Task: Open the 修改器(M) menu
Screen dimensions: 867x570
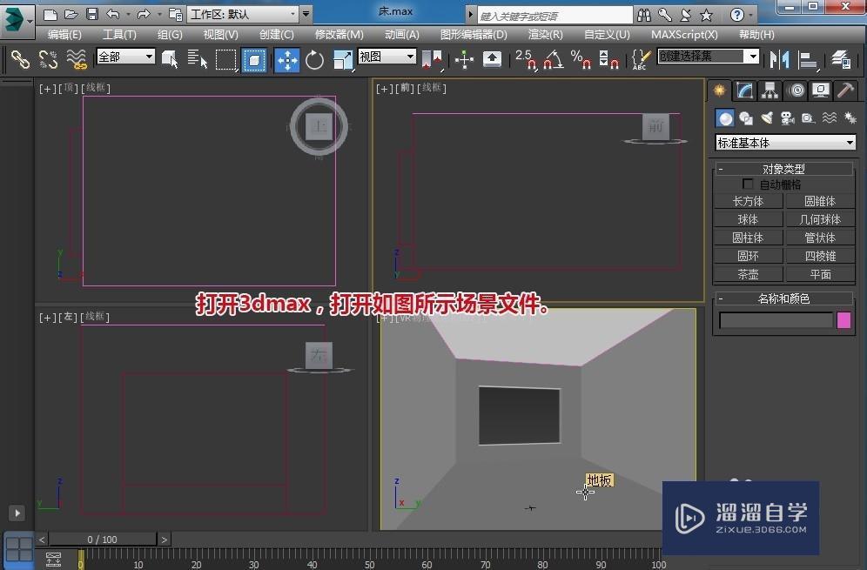Action: 339,34
